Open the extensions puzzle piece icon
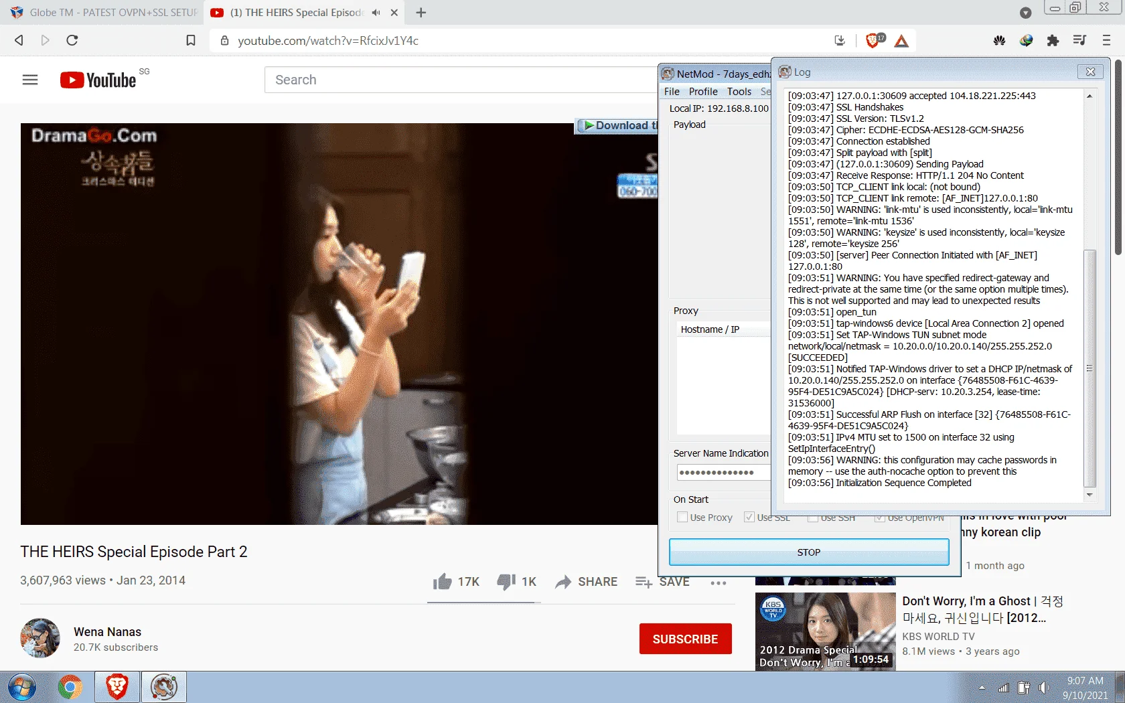 point(1053,41)
